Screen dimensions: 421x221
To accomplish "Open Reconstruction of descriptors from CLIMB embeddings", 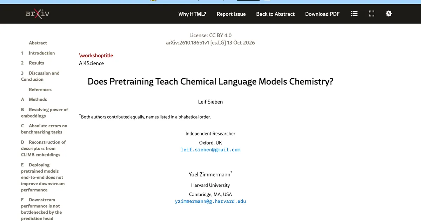I will (x=44, y=148).
